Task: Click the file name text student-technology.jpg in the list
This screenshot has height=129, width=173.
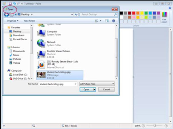Action: pyautogui.click(x=59, y=72)
